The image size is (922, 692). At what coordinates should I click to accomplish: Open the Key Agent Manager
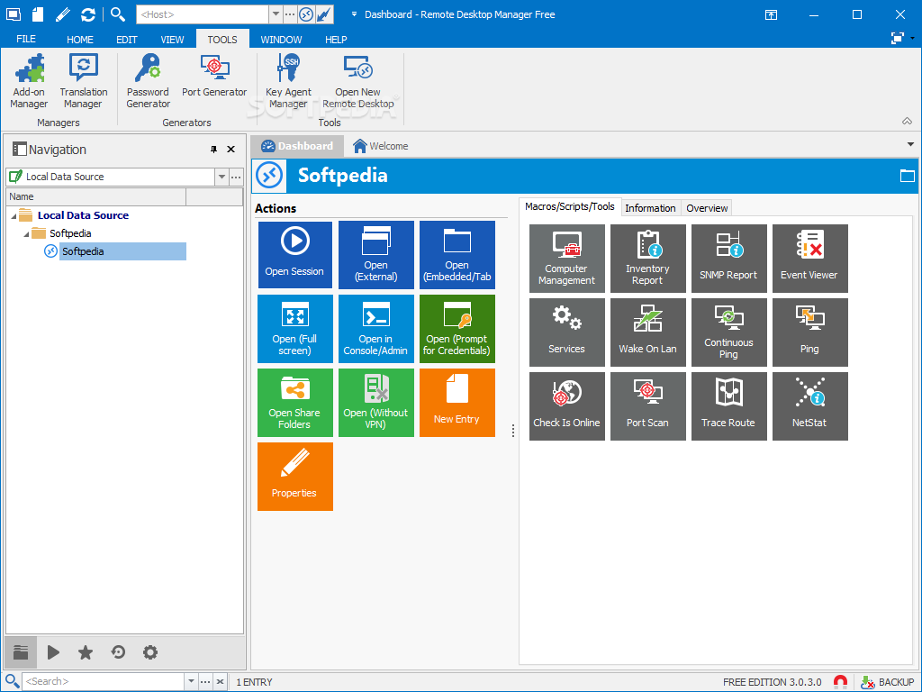[288, 81]
